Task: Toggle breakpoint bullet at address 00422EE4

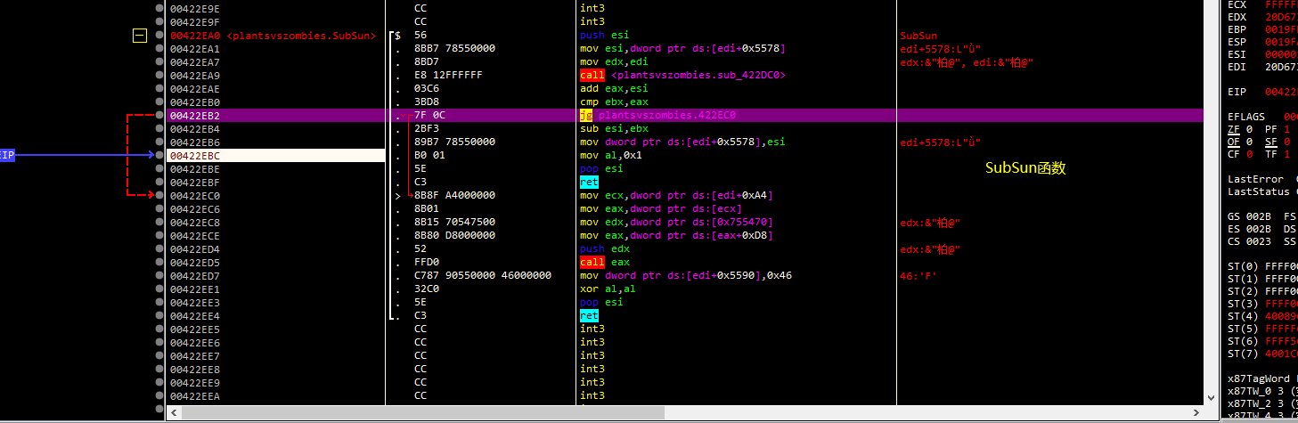Action: [159, 316]
